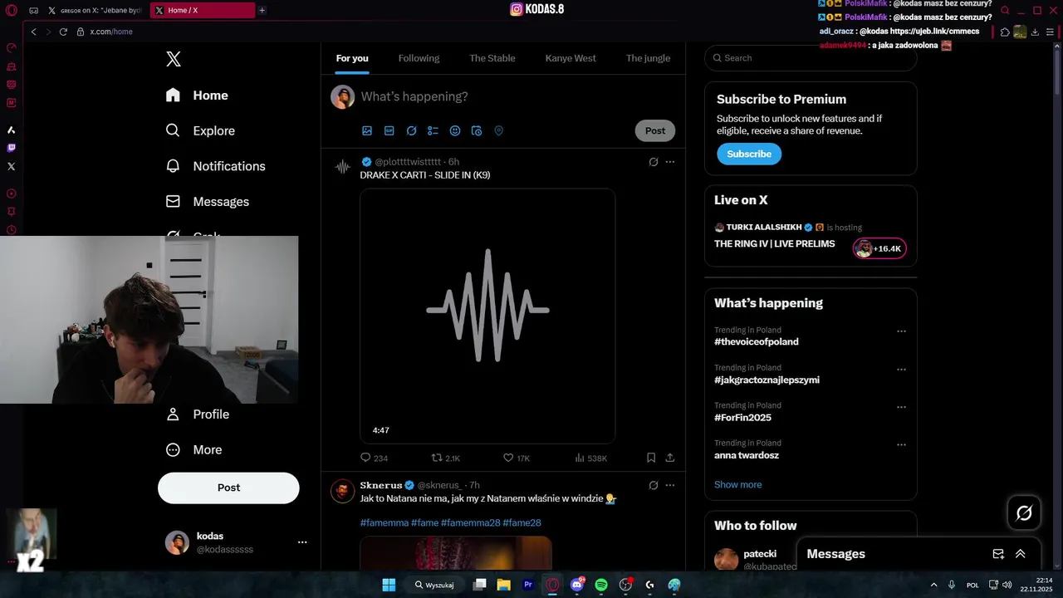Open THE RING IV live prelims
1063x598 pixels.
(x=774, y=244)
